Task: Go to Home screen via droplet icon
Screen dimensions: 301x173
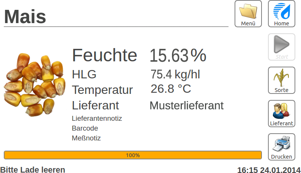Action: point(281,14)
